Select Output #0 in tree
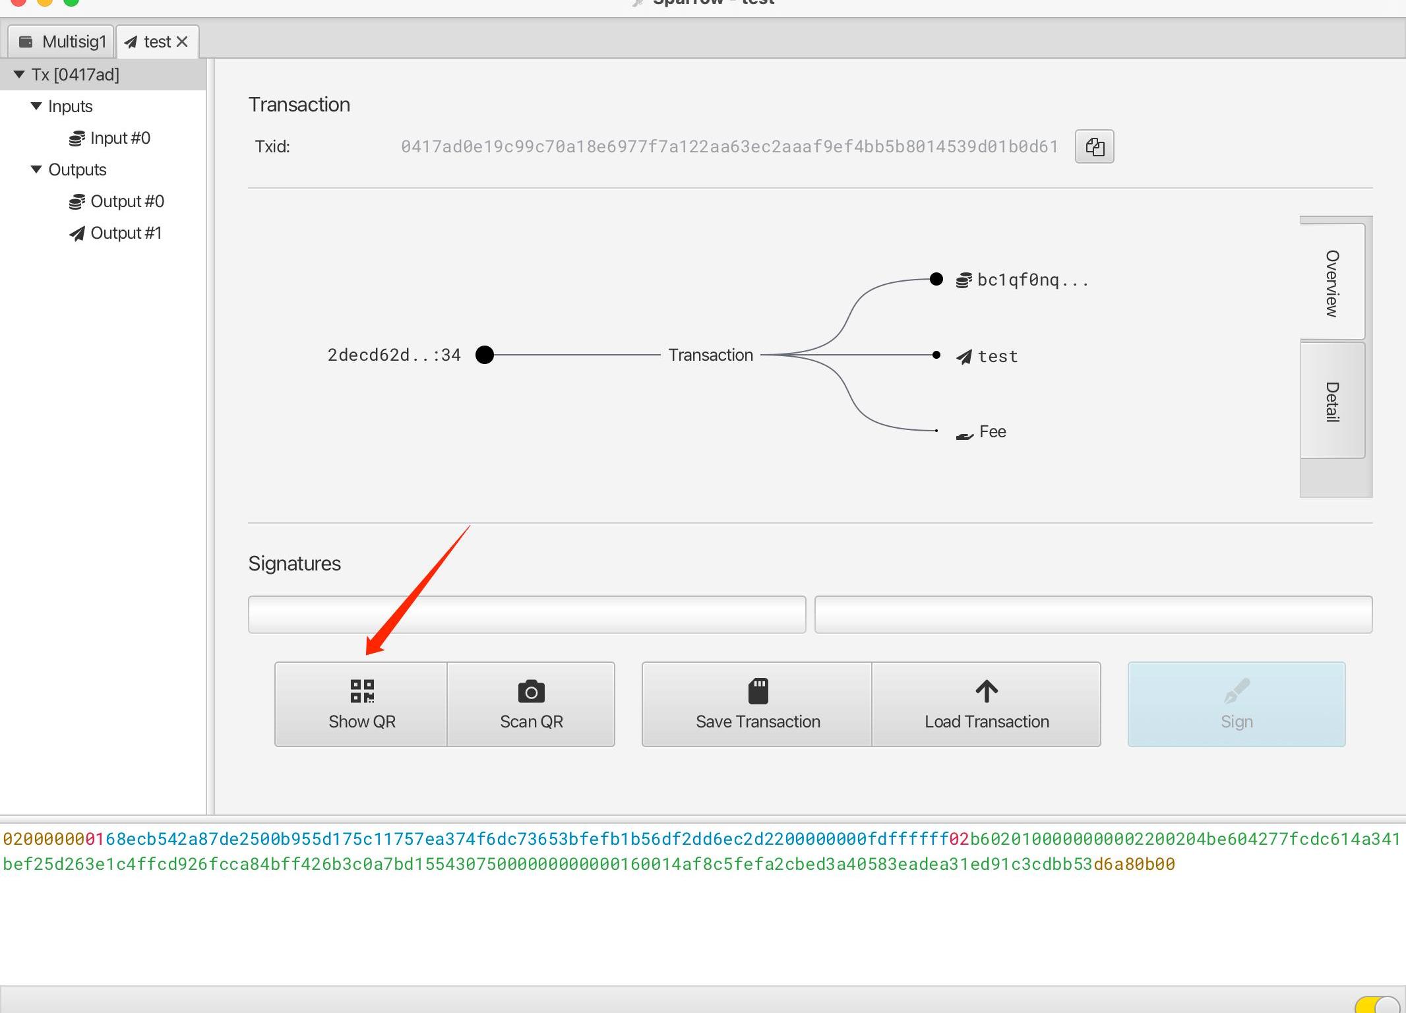Screen dimensions: 1406x1013 127,201
